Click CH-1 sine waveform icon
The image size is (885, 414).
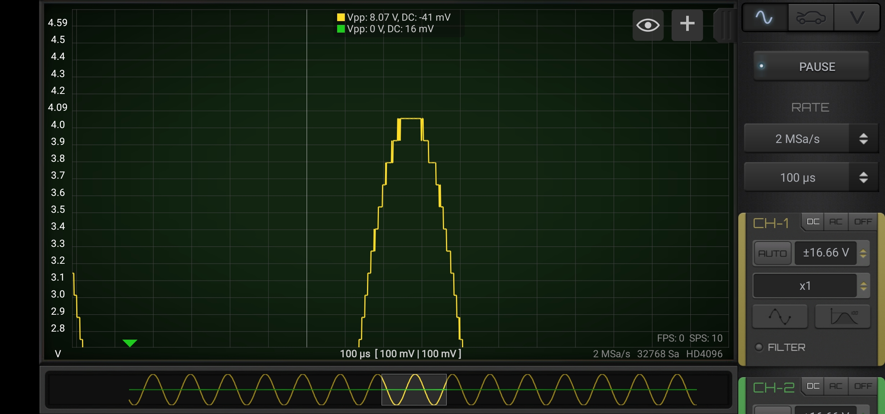(x=780, y=317)
